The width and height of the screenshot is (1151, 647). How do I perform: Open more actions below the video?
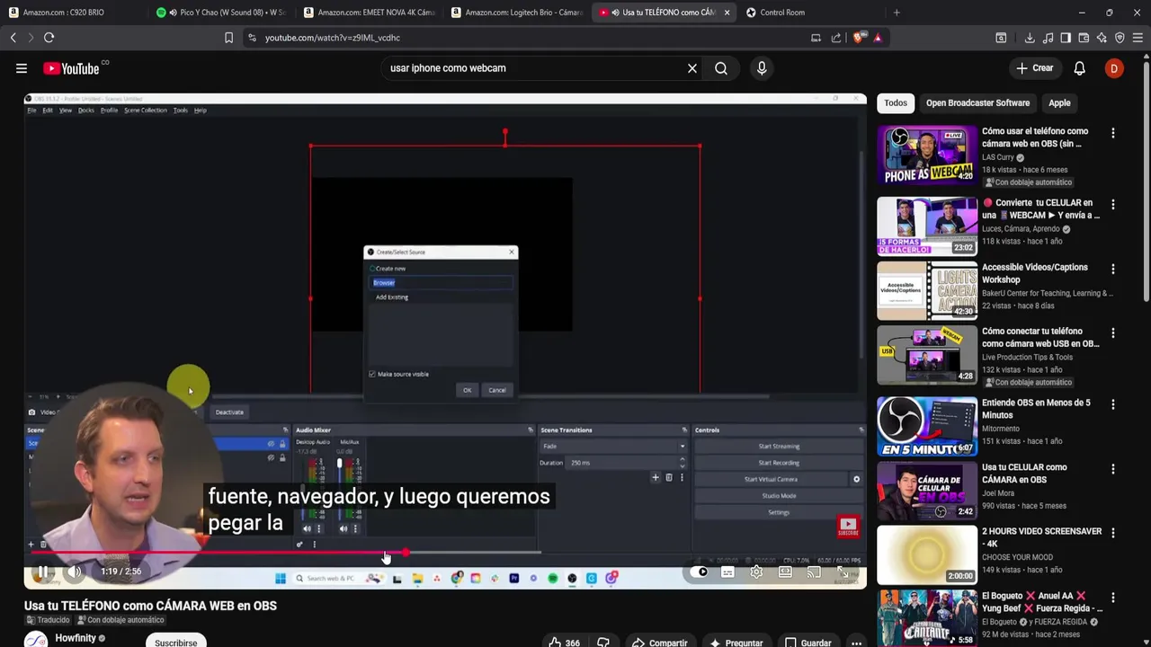(856, 643)
